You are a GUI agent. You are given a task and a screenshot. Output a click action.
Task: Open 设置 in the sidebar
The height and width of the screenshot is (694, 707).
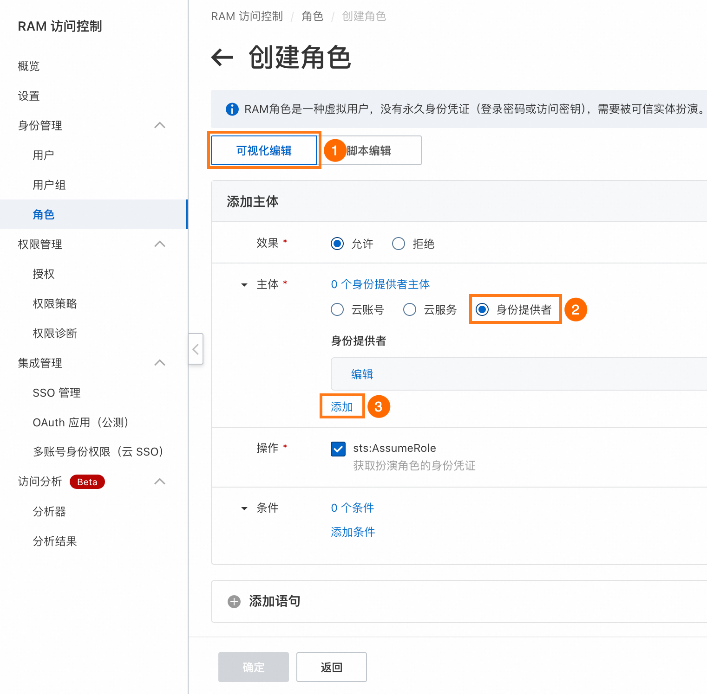[29, 96]
